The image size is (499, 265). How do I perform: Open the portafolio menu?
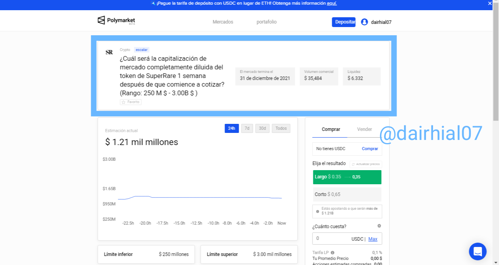[267, 22]
